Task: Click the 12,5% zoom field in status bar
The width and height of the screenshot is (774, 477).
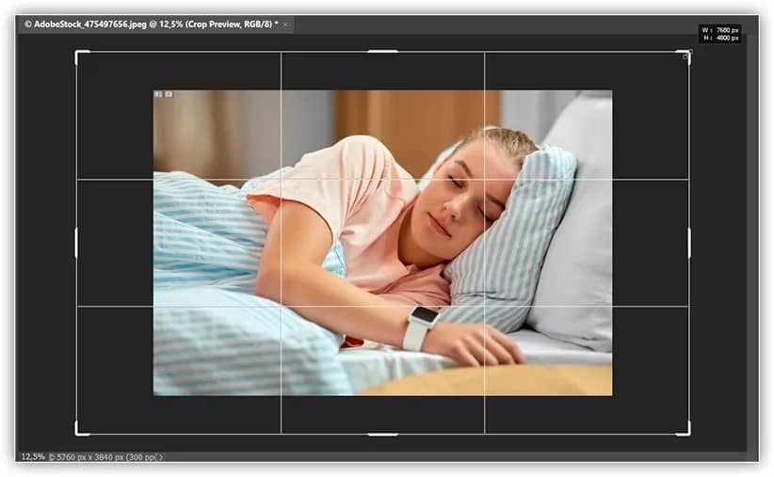Action: pyautogui.click(x=33, y=457)
